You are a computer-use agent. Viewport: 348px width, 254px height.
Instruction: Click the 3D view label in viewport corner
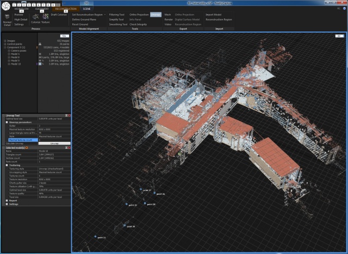point(339,36)
